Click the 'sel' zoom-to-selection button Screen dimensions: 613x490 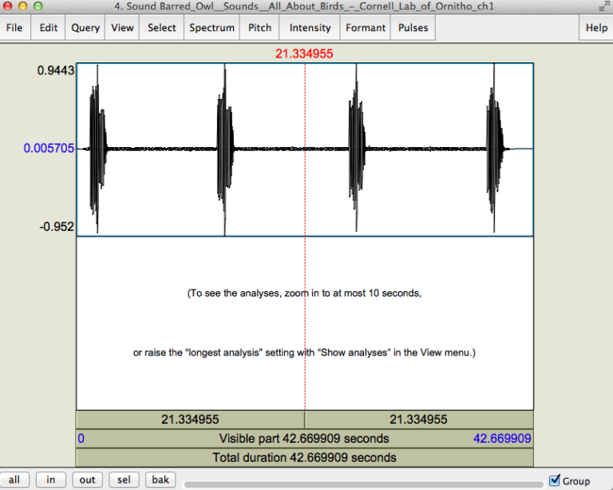(x=124, y=480)
